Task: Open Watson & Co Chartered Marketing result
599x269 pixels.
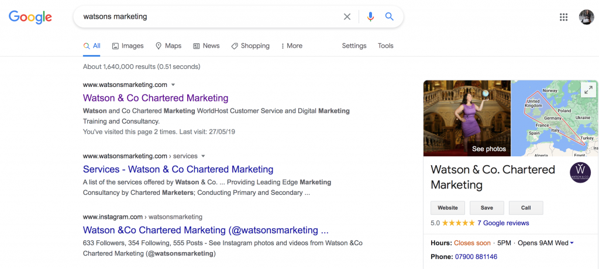Action: (x=156, y=98)
